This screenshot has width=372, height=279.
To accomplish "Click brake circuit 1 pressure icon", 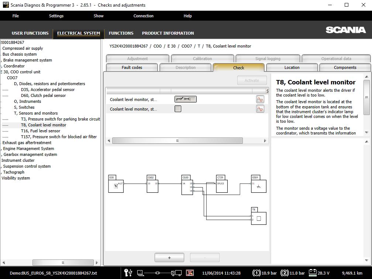I will coord(256,273).
